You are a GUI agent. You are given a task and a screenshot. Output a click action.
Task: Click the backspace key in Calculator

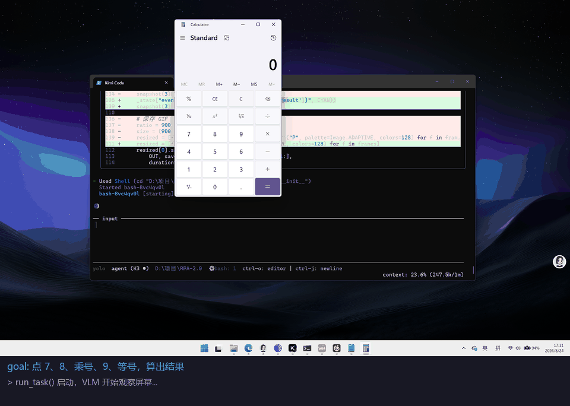[x=268, y=99]
